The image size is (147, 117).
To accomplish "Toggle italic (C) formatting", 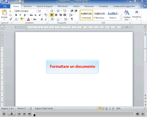I will (x=20, y=15).
